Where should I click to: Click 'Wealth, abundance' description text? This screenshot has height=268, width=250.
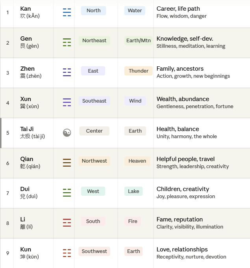(x=183, y=99)
